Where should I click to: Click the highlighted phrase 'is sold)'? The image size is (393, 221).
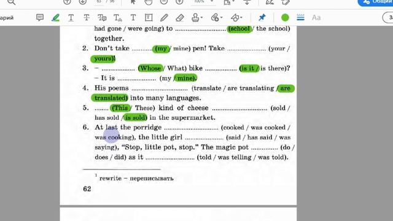(x=135, y=117)
